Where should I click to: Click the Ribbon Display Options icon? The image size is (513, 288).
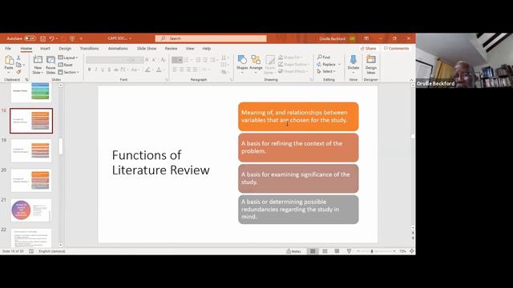(366, 38)
